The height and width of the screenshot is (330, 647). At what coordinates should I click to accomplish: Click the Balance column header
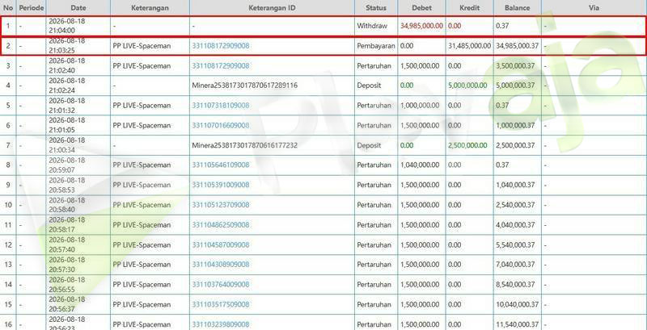[x=517, y=8]
